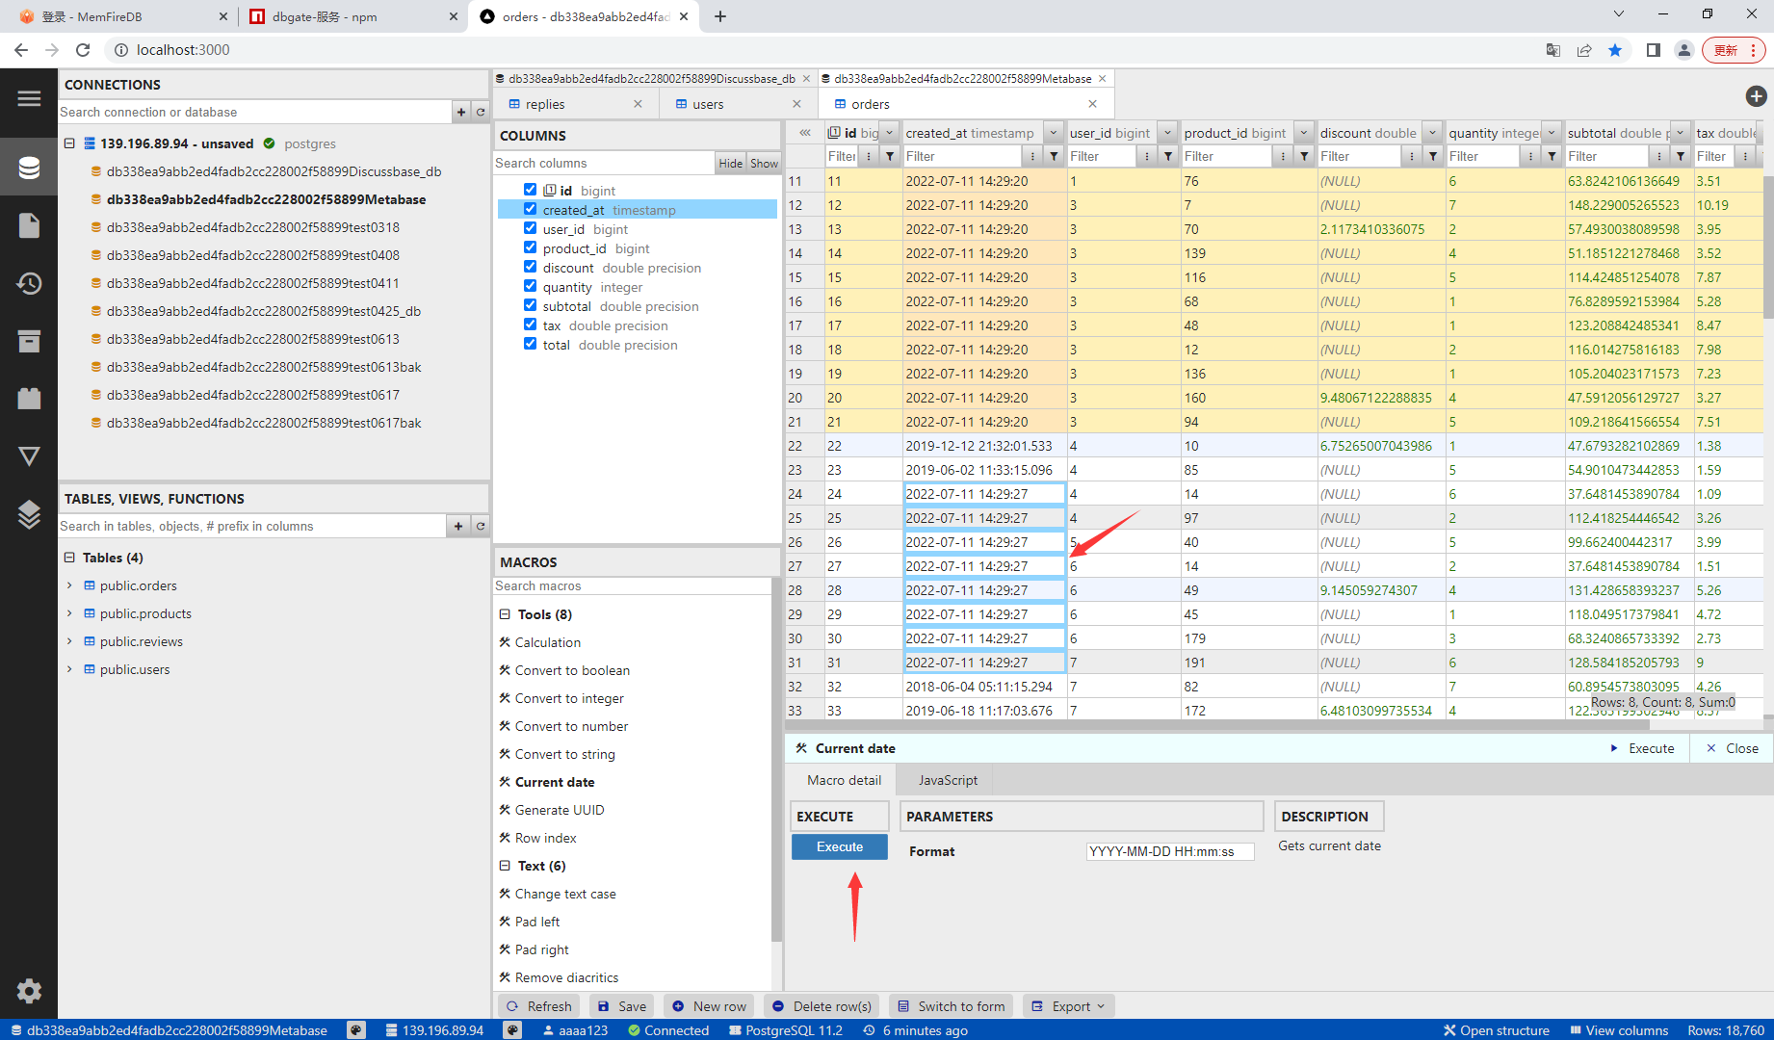Add a new connection with plus icon
Screen dimensions: 1774x1040
tap(461, 113)
